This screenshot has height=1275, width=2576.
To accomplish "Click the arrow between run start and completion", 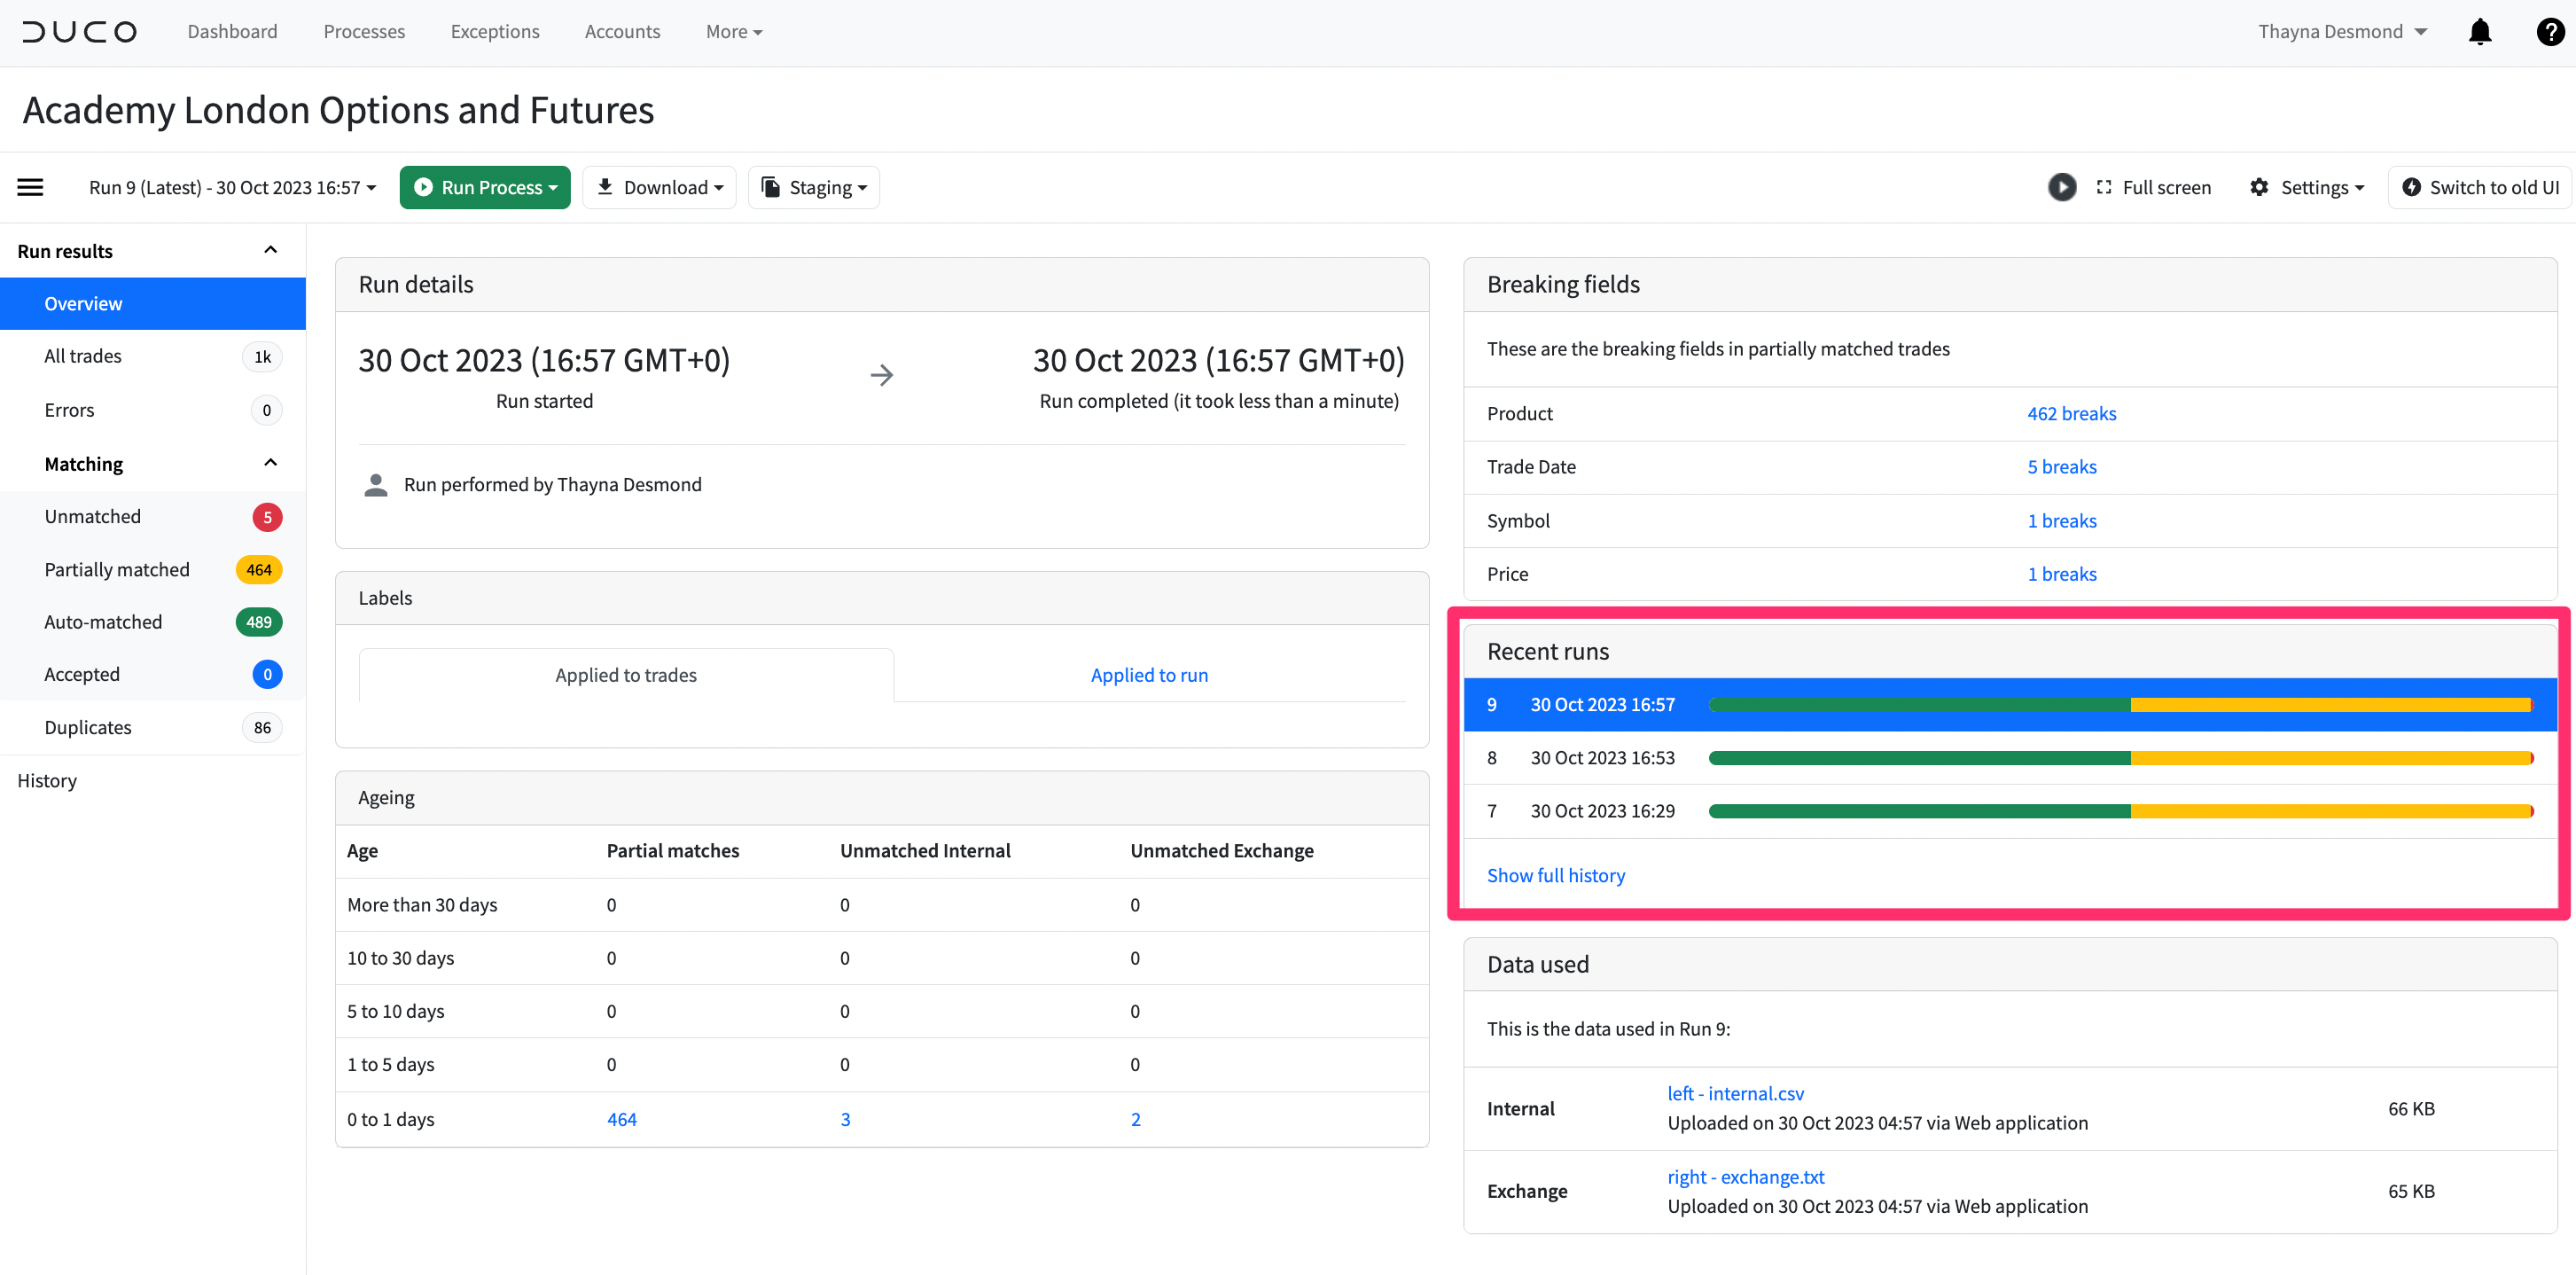I will [881, 375].
